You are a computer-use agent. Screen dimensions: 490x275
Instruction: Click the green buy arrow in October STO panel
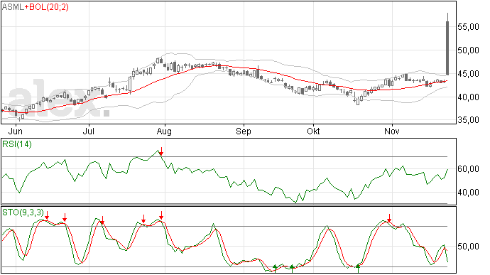coord(358,268)
